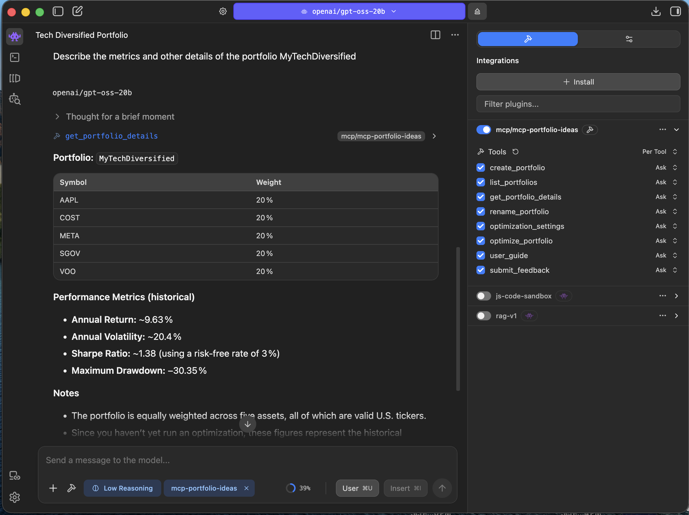The image size is (689, 515).
Task: Enable the rag-v1 plugin toggle
Action: (x=483, y=316)
